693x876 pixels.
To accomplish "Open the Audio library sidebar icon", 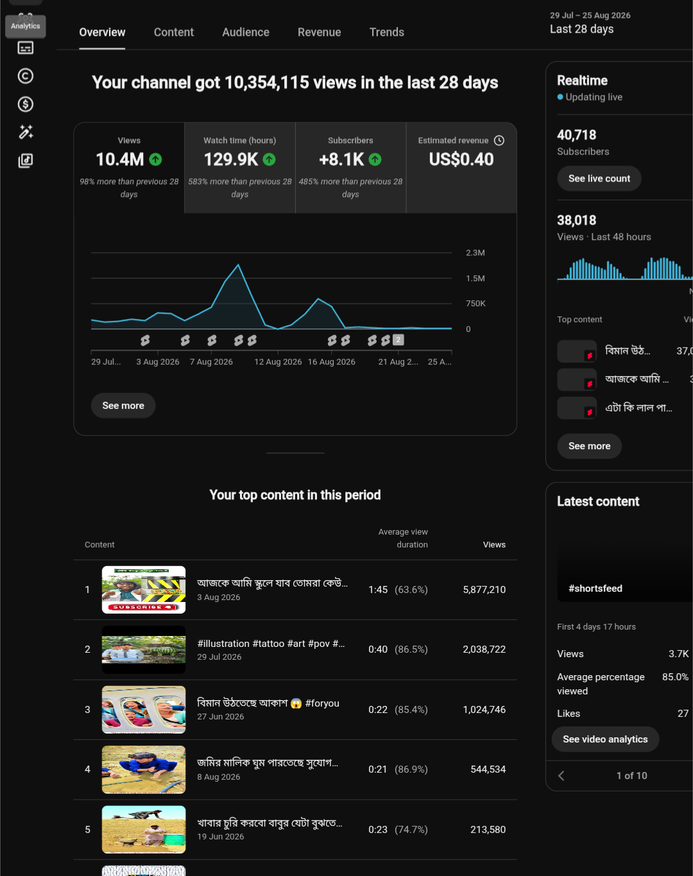I will coord(26,160).
